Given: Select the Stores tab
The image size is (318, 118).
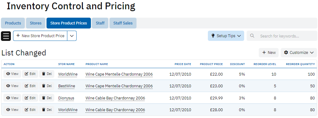Looking at the screenshot, I should 36,23.
